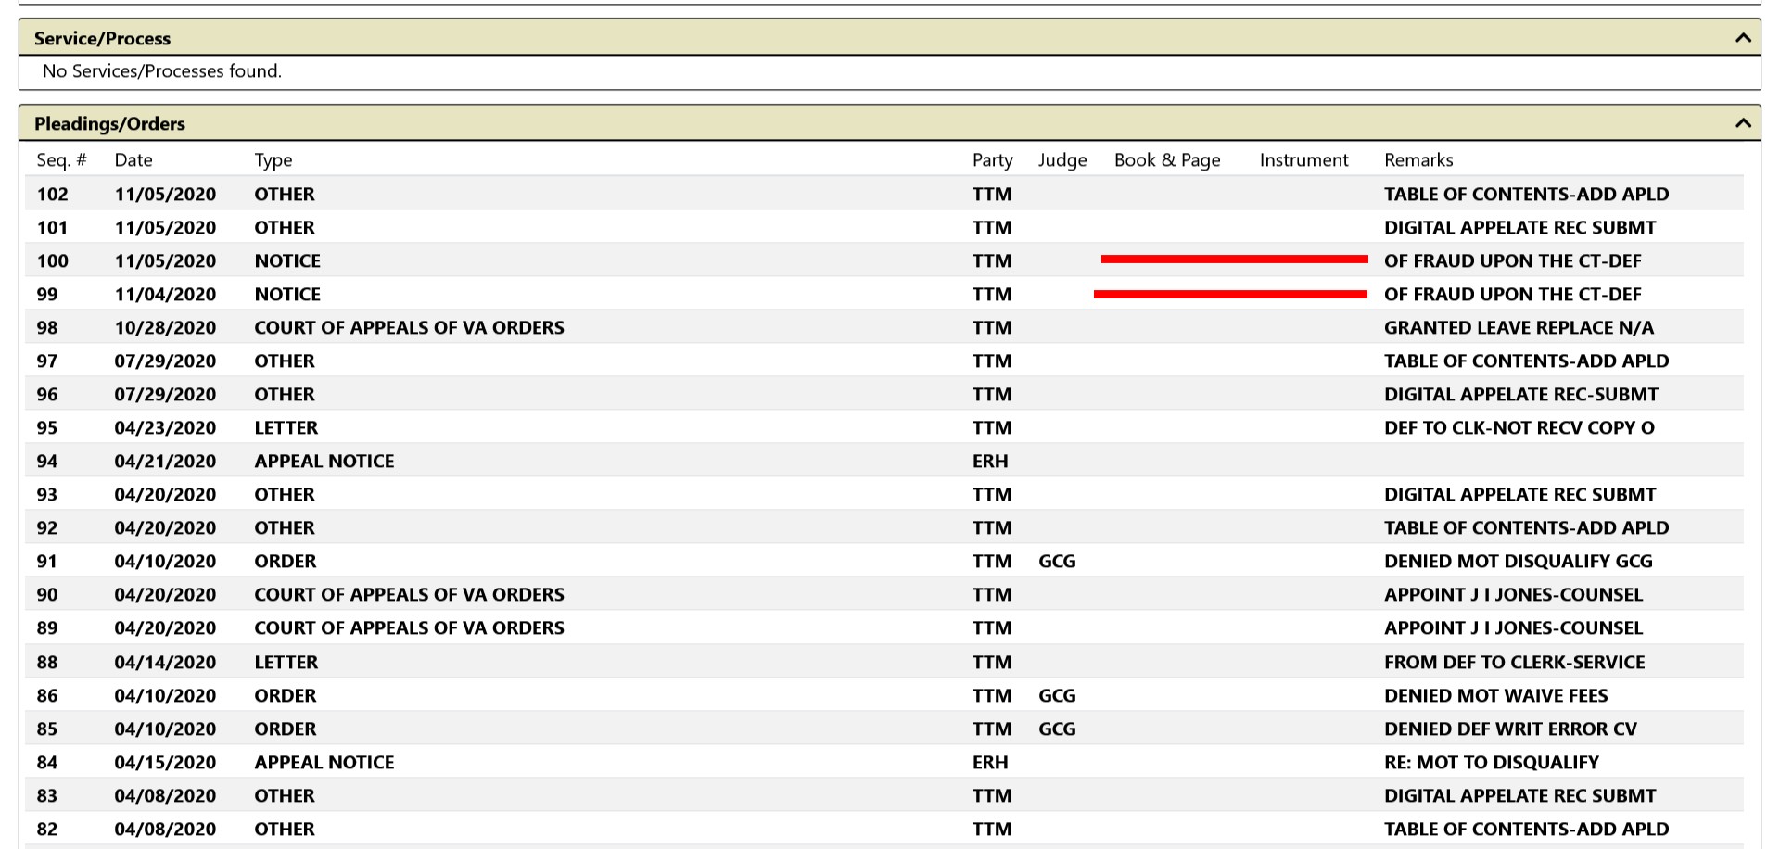The height and width of the screenshot is (849, 1780).
Task: Click date 04/14/2020 cell
Action: (x=165, y=662)
